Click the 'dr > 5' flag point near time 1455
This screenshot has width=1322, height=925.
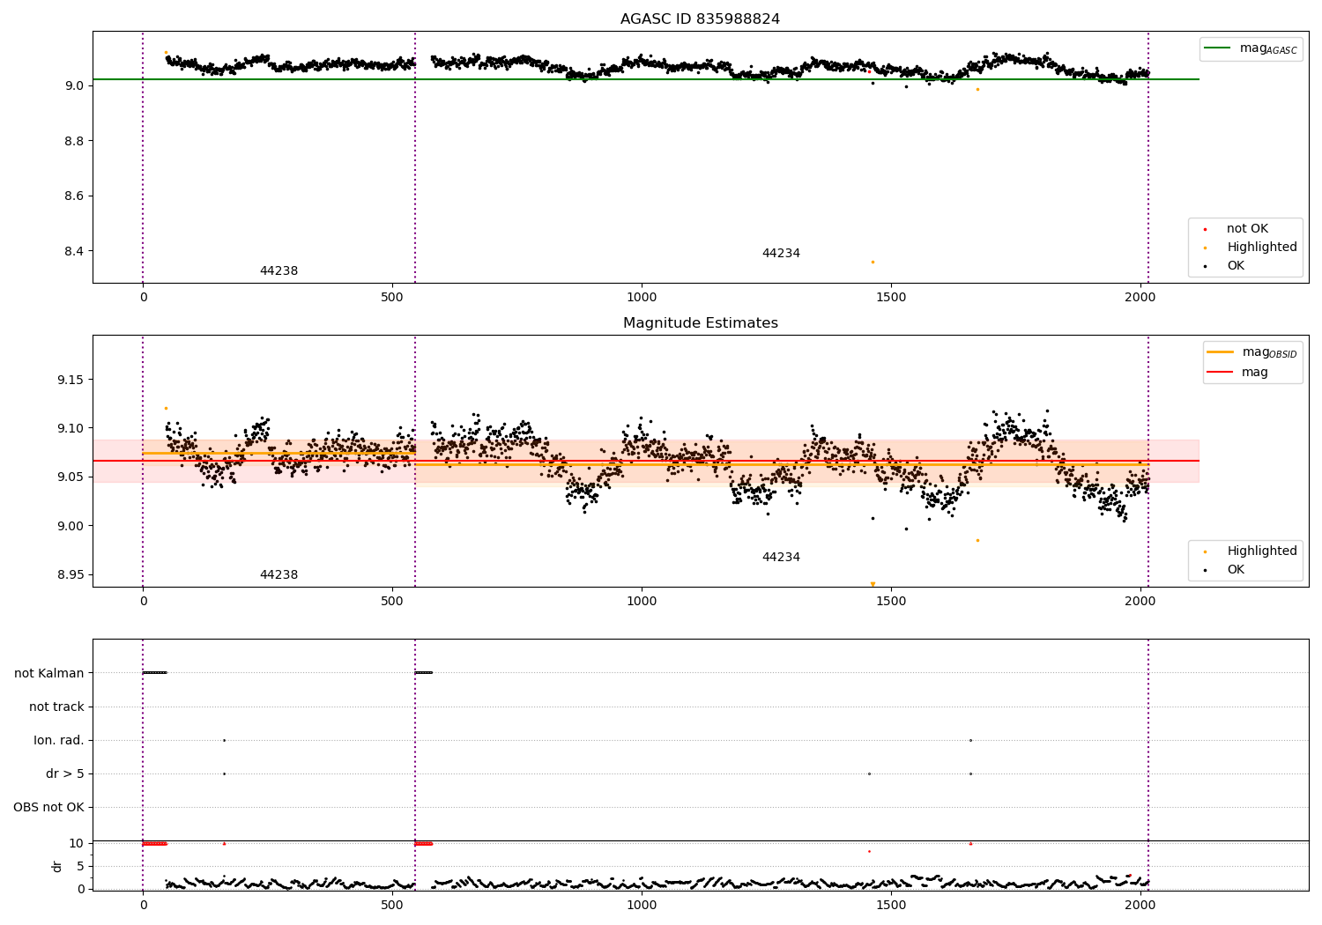coord(869,773)
